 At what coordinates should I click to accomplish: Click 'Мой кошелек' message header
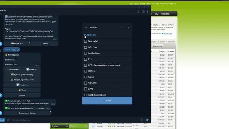click(x=14, y=55)
